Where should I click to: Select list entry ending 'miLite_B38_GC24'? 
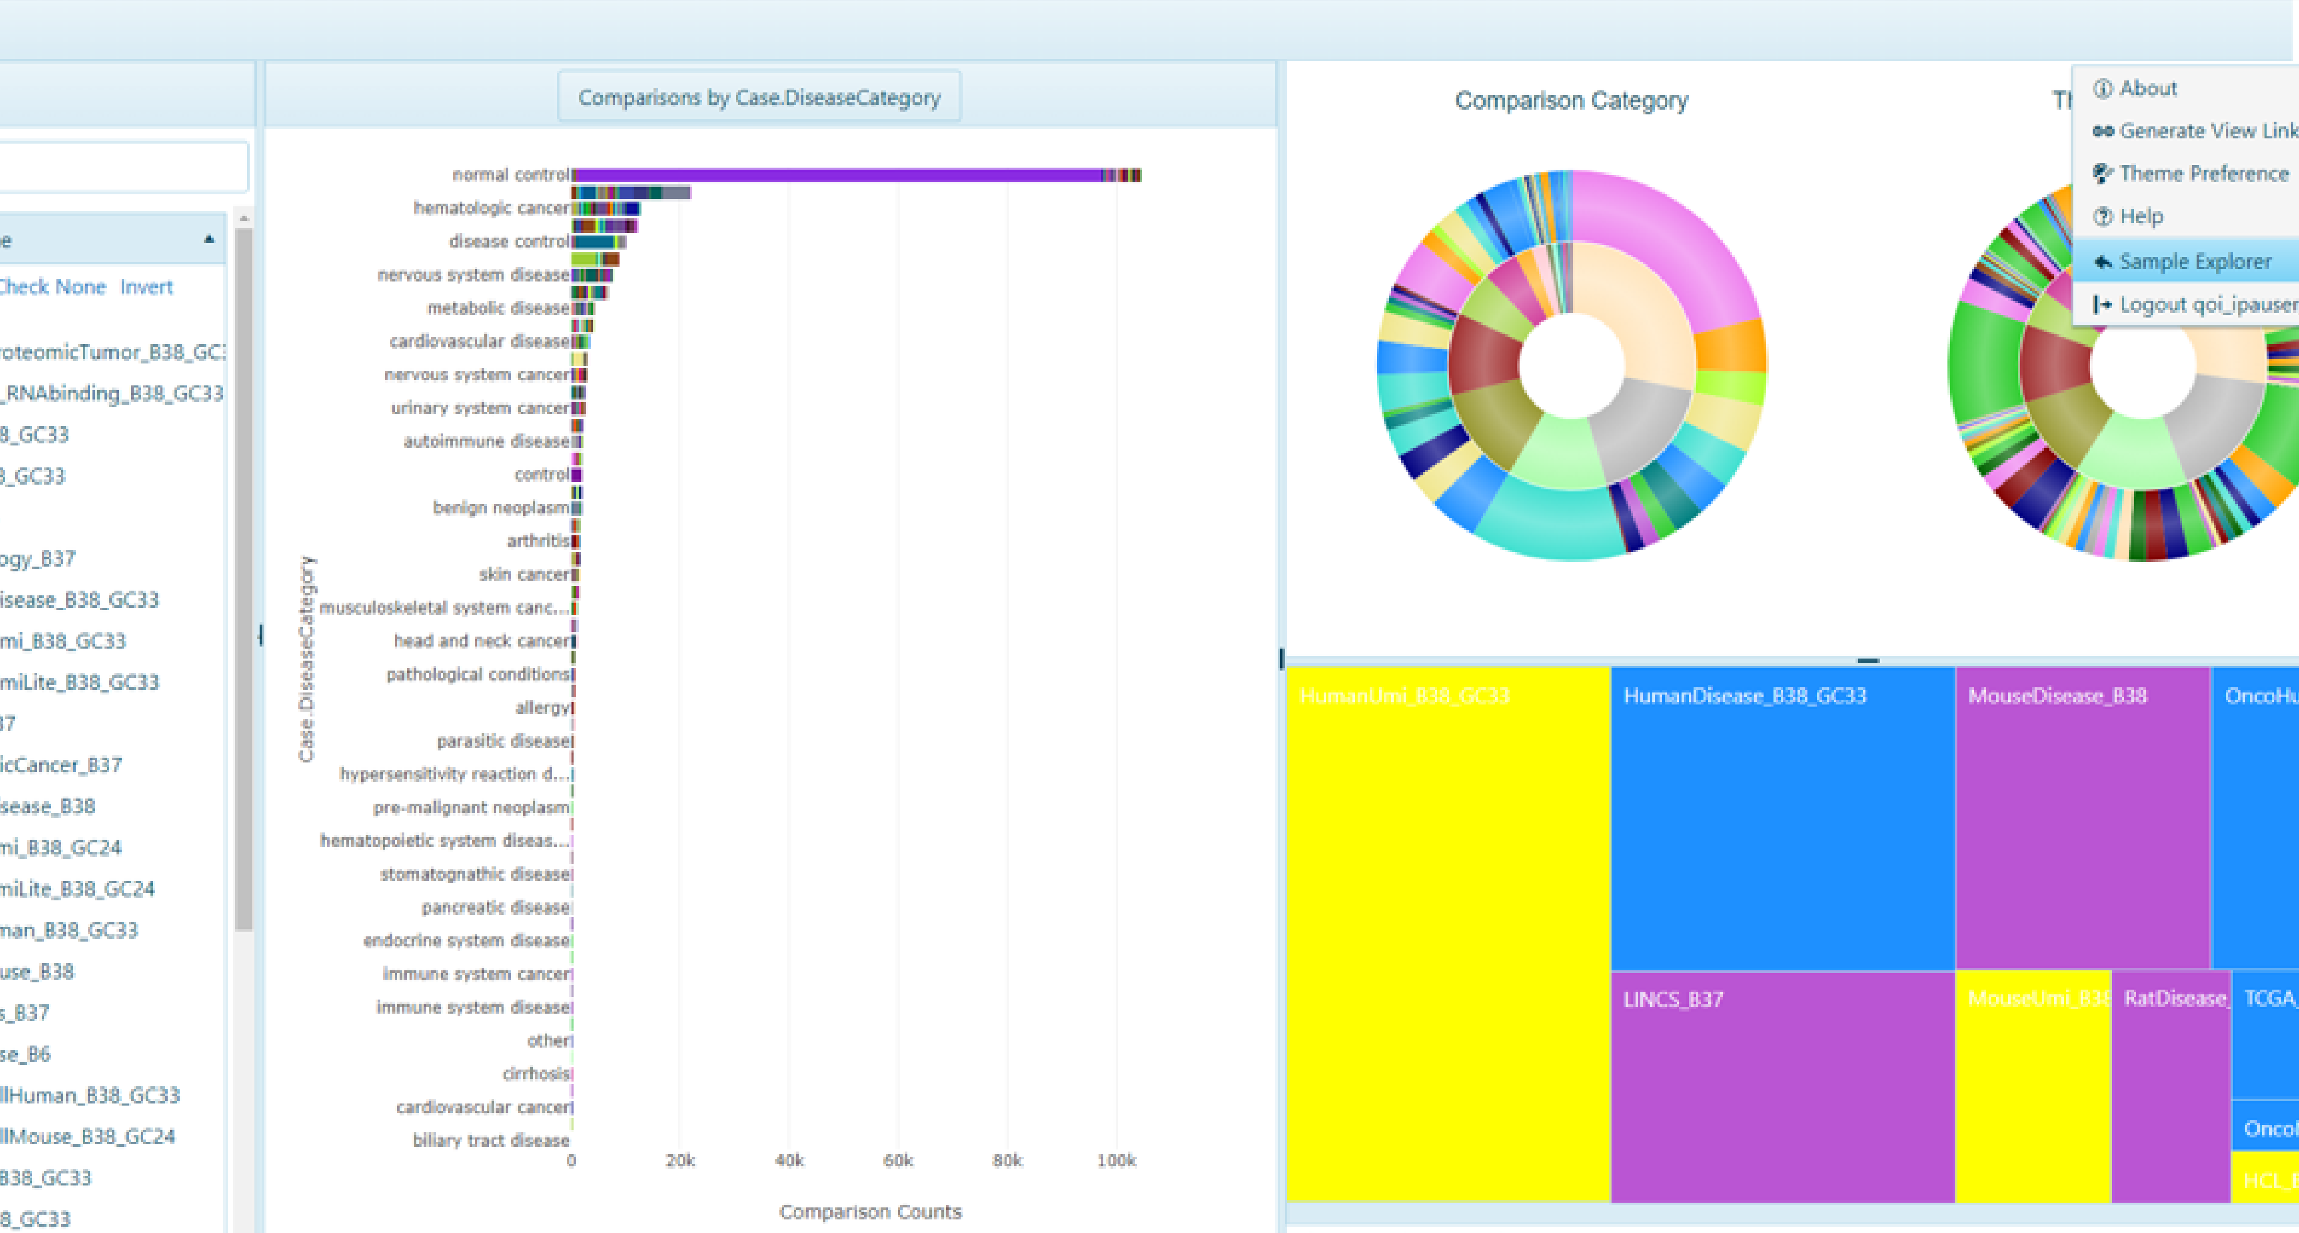click(78, 889)
